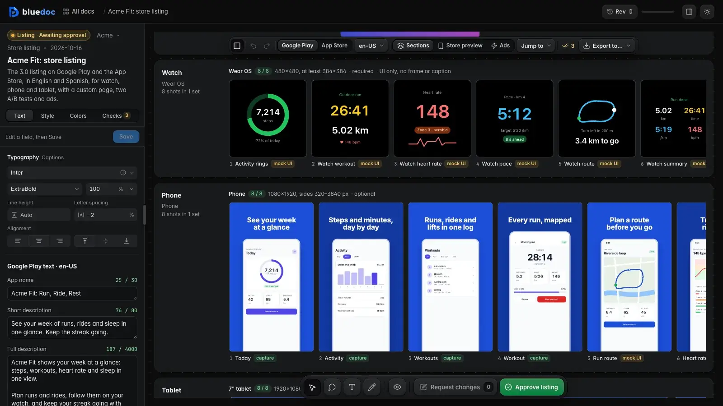Open the Jump to dropdown

click(536, 46)
